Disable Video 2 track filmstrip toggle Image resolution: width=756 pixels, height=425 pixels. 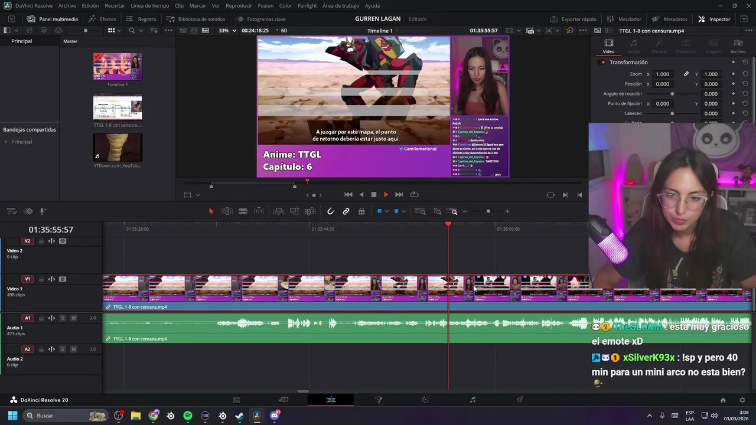[63, 241]
